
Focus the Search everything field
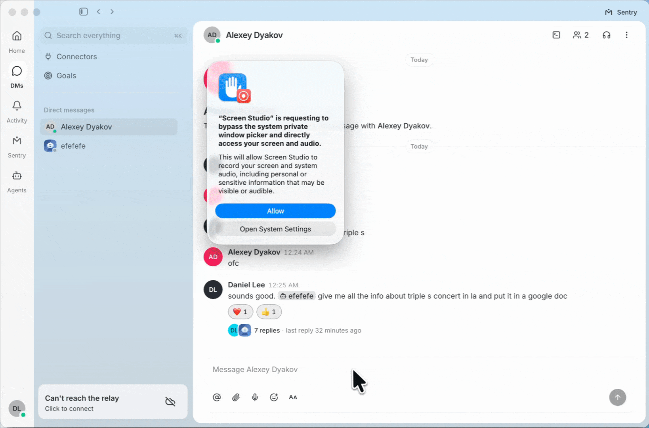click(113, 35)
